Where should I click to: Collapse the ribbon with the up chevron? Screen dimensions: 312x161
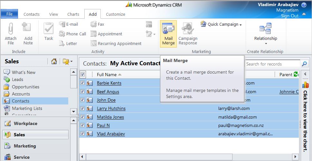pyautogui.click(x=304, y=14)
